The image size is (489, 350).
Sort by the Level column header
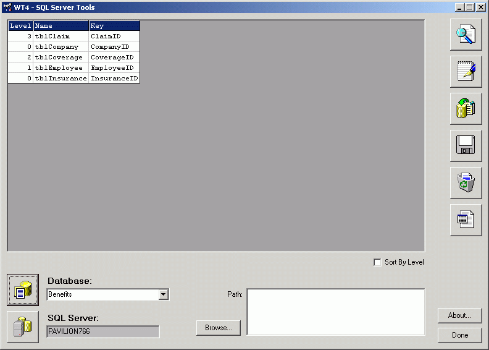coord(20,26)
